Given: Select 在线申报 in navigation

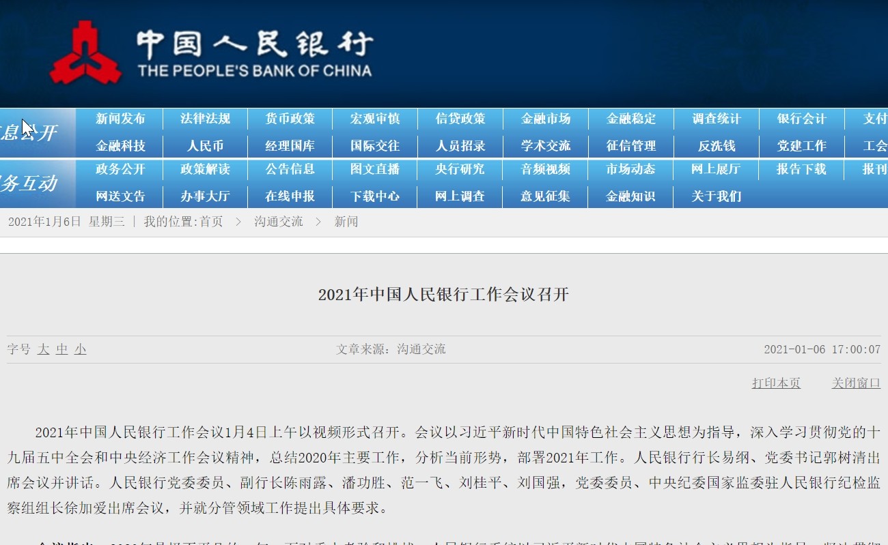Looking at the screenshot, I should pos(290,196).
